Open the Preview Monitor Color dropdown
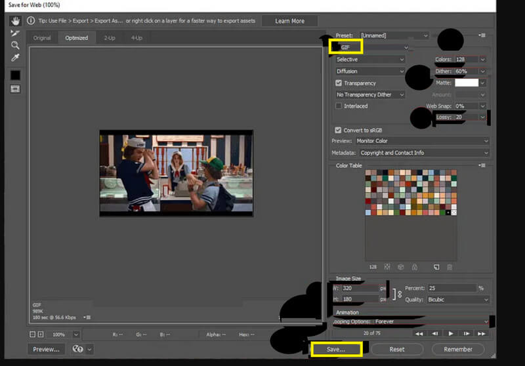The width and height of the screenshot is (525, 366). click(422, 141)
